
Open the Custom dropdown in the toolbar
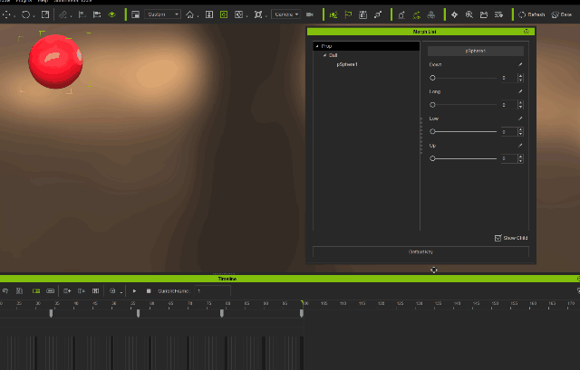(x=163, y=14)
